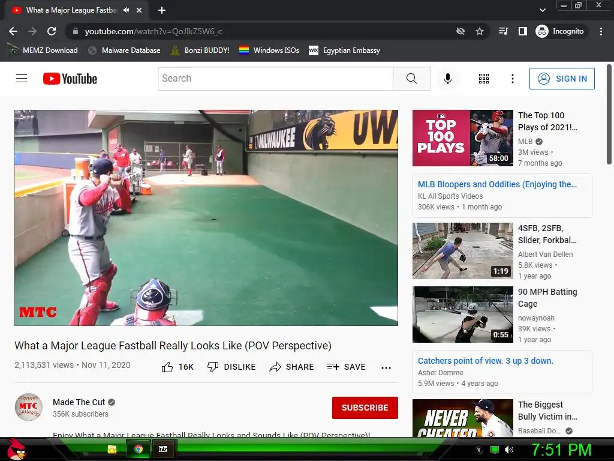The width and height of the screenshot is (614, 461).
Task: Reload the YouTube page
Action: (x=52, y=31)
